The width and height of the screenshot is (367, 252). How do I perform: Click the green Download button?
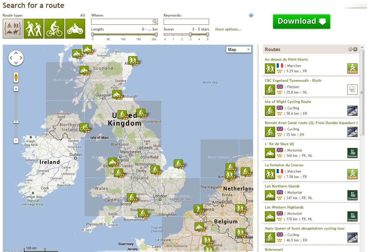tap(301, 21)
